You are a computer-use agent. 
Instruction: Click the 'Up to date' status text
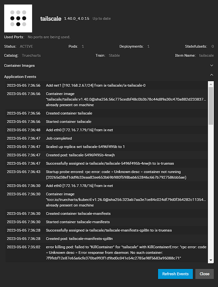click(x=102, y=18)
